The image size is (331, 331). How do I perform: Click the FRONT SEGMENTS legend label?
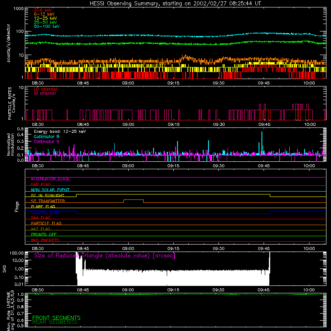coord(56,318)
